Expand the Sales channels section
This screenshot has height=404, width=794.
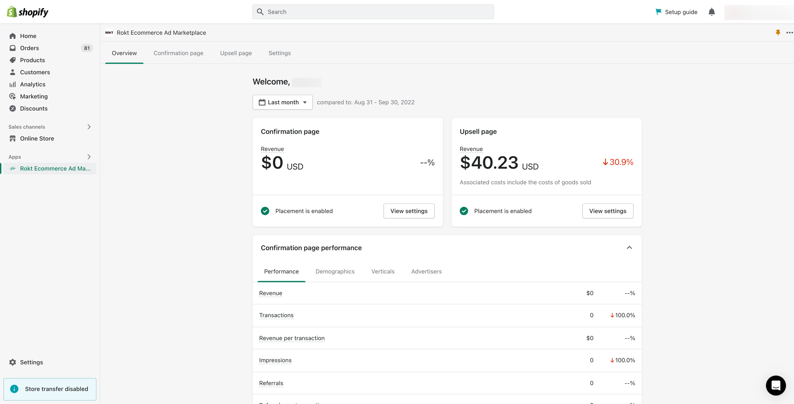point(89,127)
